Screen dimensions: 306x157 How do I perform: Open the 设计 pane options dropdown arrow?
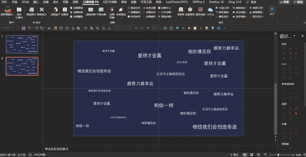click(294, 36)
